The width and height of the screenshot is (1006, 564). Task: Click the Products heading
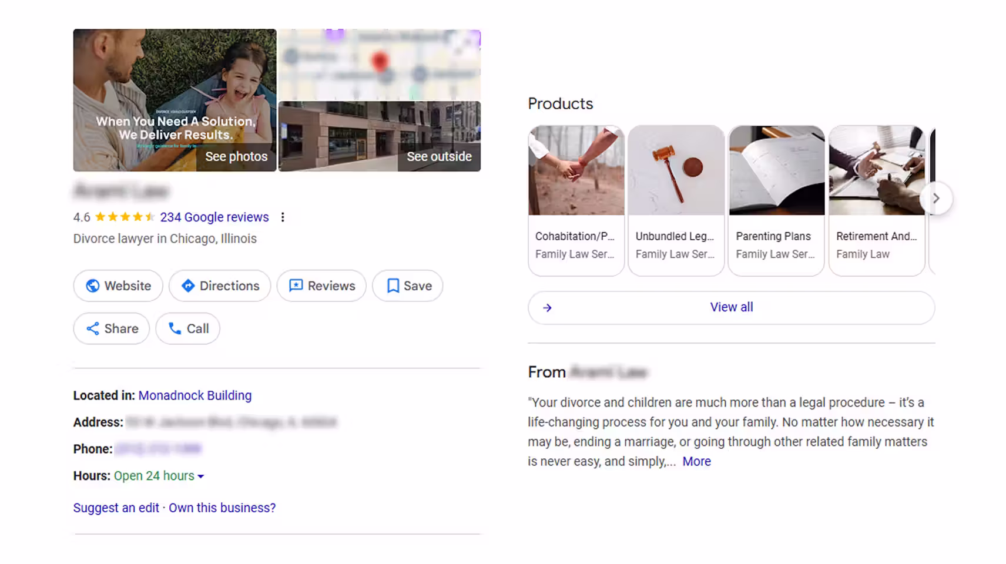point(561,103)
